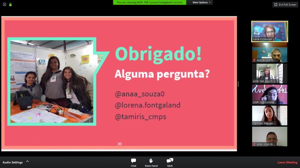Click the Exit Full Screen icon

277,4
